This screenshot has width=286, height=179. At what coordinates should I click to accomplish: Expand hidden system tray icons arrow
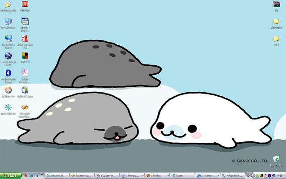tap(253, 176)
